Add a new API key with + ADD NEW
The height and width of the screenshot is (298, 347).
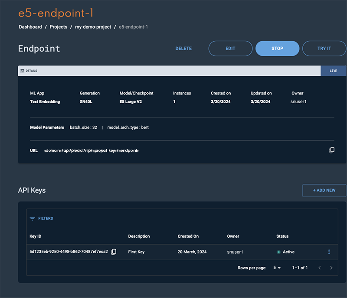click(324, 190)
